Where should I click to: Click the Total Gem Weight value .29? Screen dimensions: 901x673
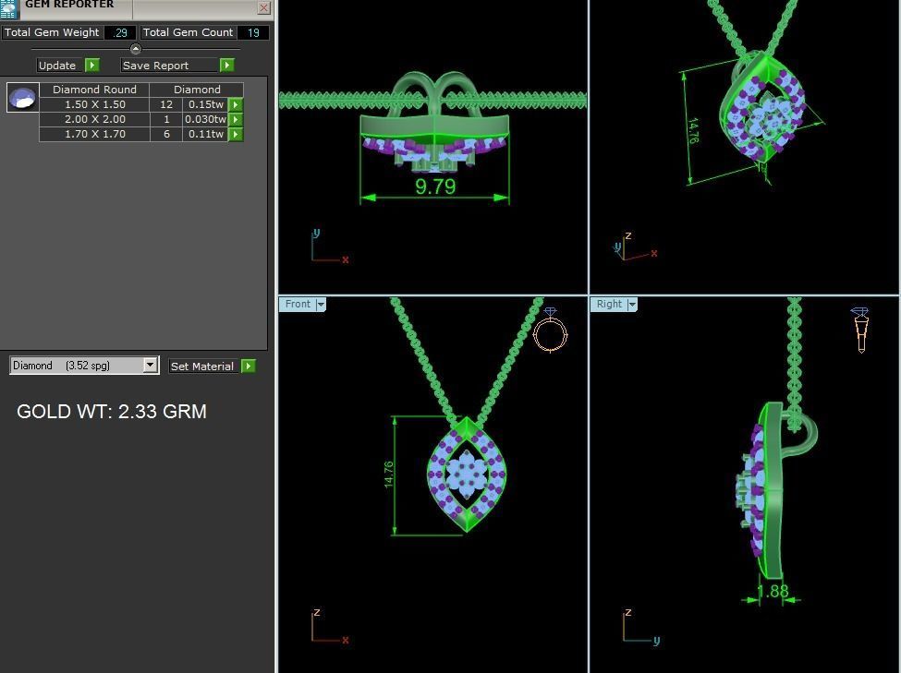[120, 32]
